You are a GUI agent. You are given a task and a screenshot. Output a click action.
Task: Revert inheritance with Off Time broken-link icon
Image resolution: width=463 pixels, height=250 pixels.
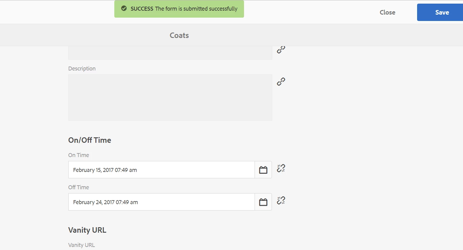pyautogui.click(x=281, y=200)
